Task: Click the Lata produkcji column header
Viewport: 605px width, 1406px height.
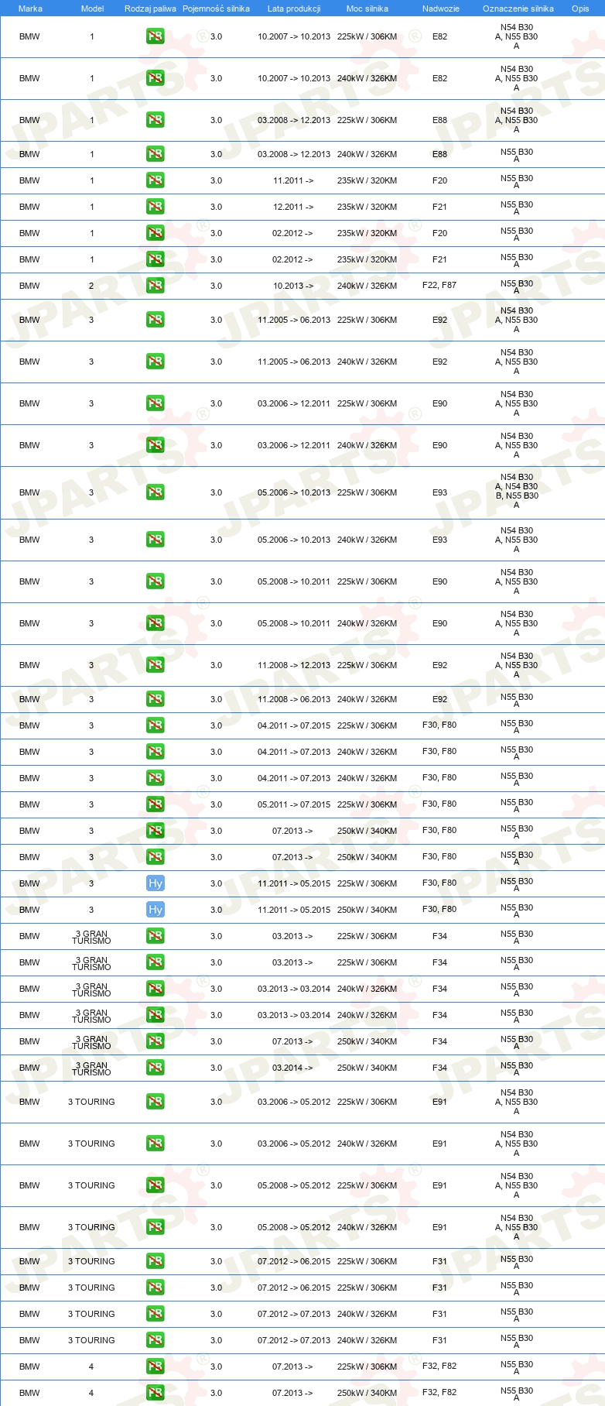Action: [294, 9]
